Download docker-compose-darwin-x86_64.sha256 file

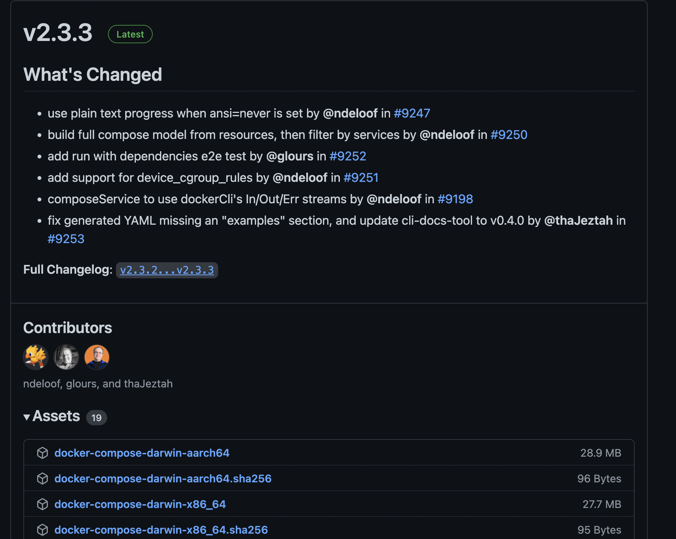coord(161,530)
